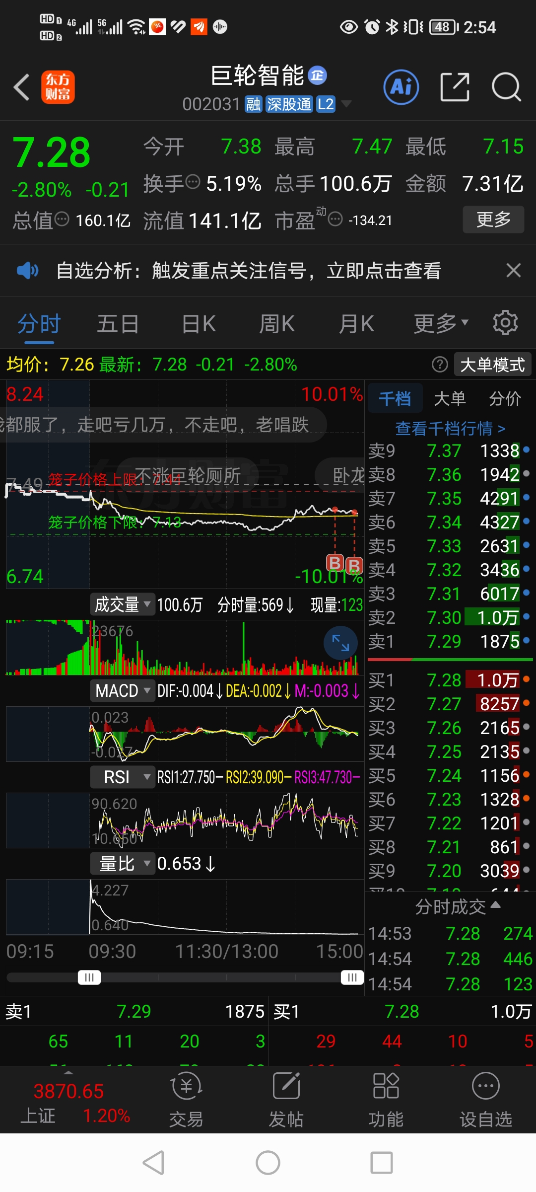Screen dimensions: 536x1192
Task: Tap the speaker announcement icon
Action: click(x=27, y=270)
